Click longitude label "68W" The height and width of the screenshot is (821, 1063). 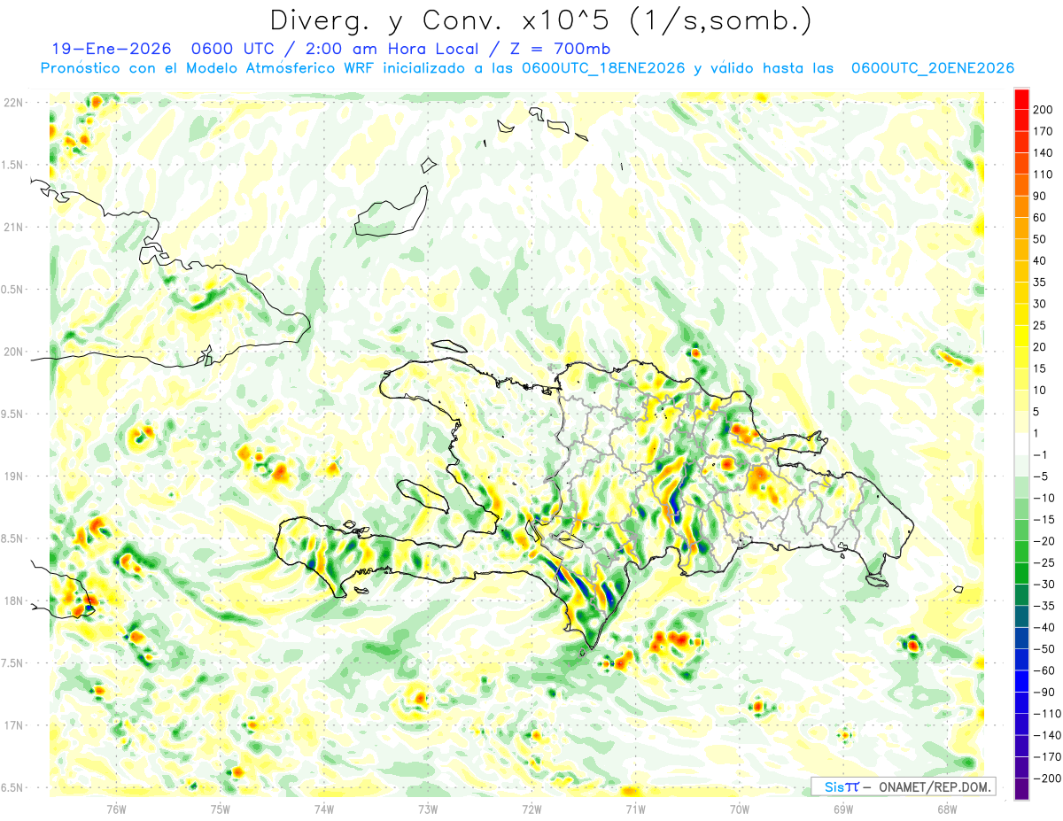click(947, 809)
